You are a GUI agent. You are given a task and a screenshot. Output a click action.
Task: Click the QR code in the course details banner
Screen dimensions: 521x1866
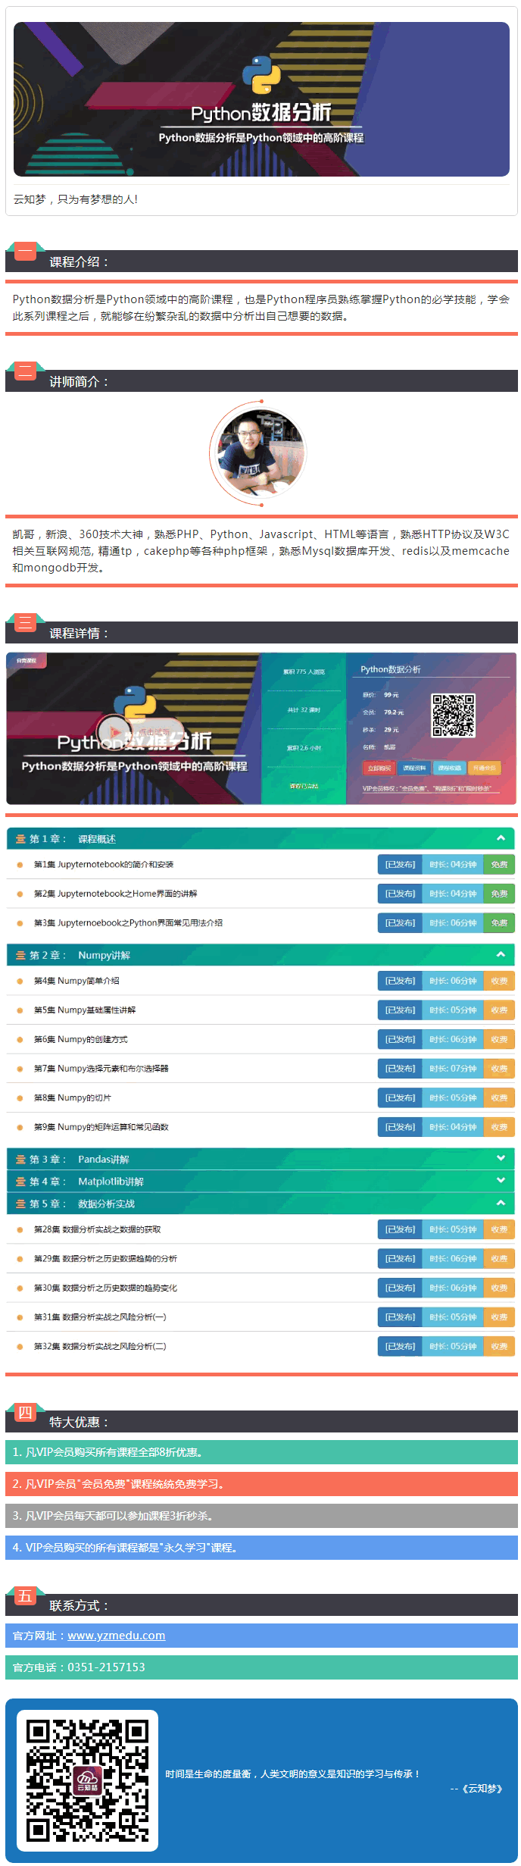pyautogui.click(x=453, y=715)
